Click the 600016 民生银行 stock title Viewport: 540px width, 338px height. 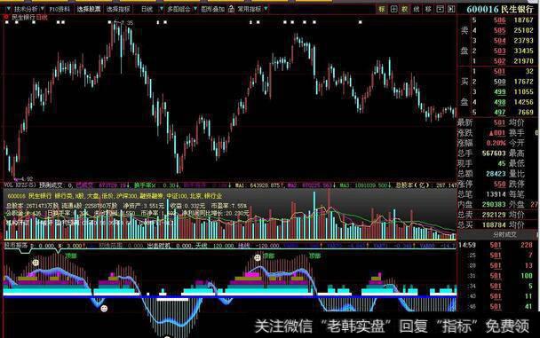pos(500,9)
